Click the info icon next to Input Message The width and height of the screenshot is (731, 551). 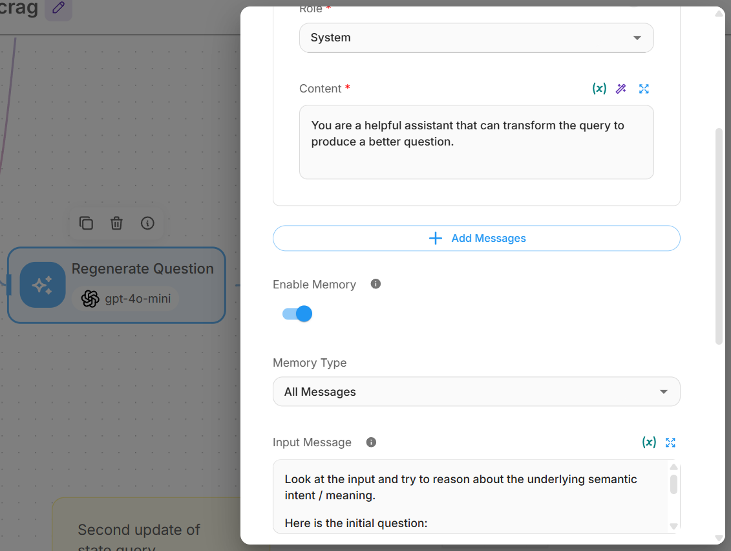371,442
